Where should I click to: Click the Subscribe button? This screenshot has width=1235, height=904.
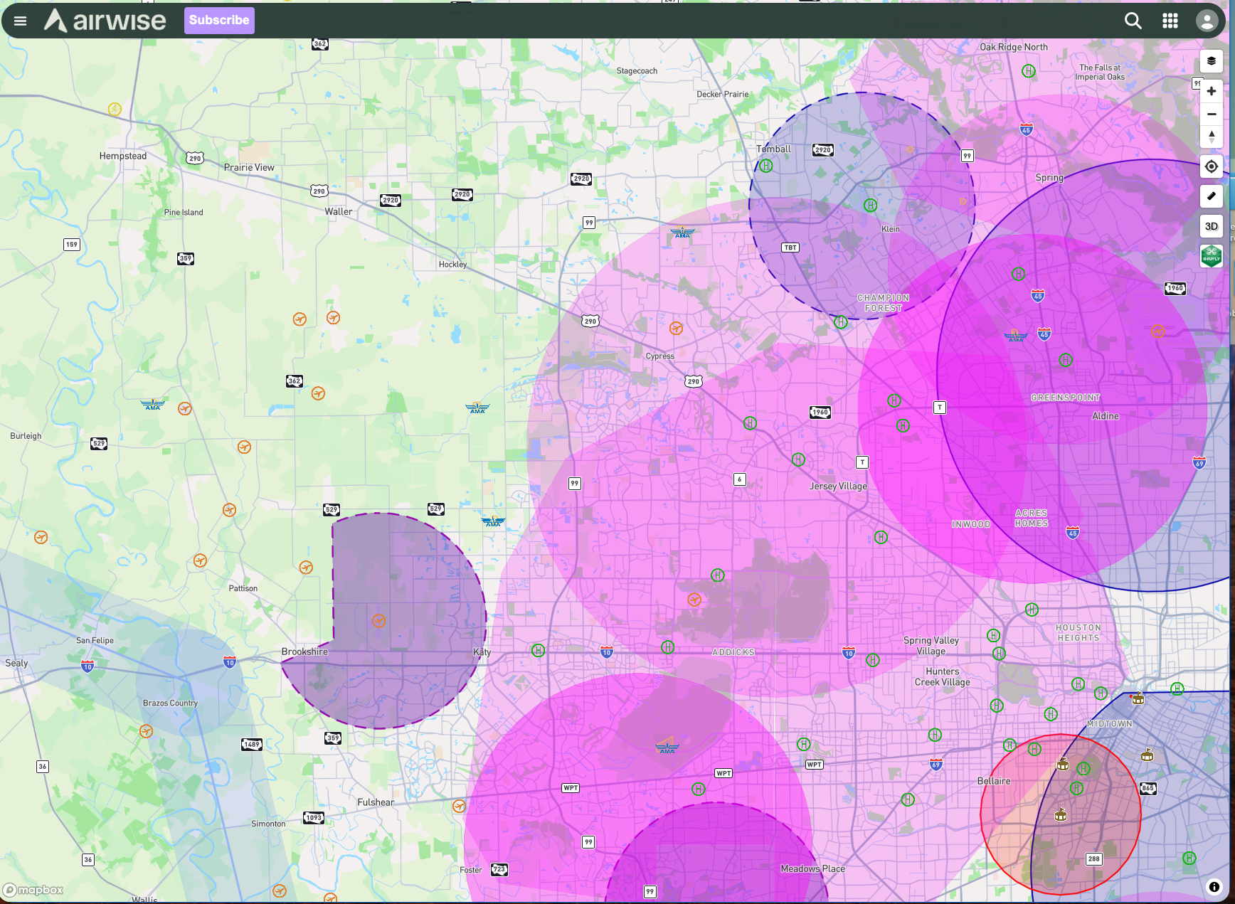pos(219,21)
